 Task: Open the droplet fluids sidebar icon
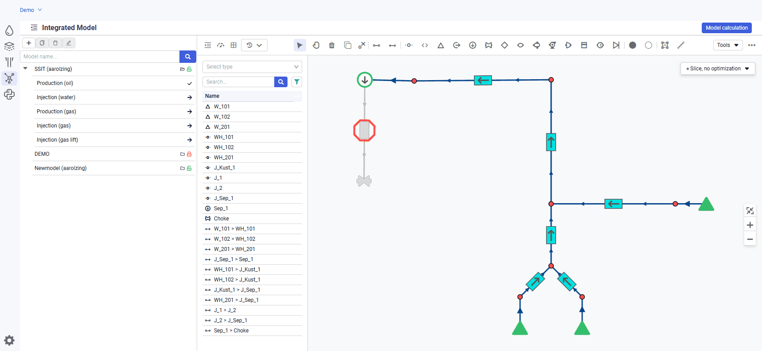tap(9, 31)
